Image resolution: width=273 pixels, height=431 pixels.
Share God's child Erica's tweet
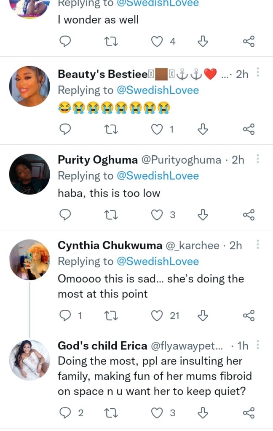coord(249,413)
